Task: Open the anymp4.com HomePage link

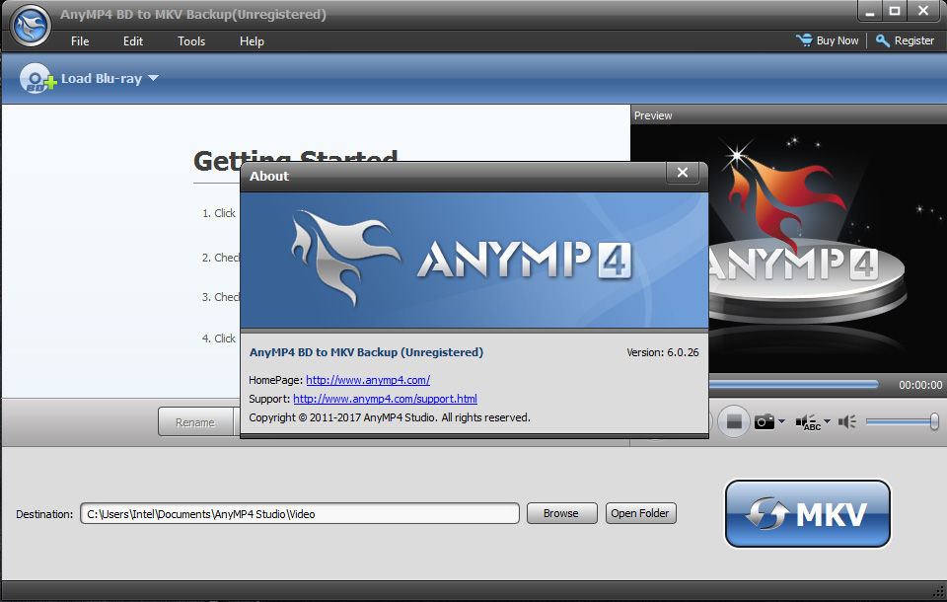Action: click(368, 380)
